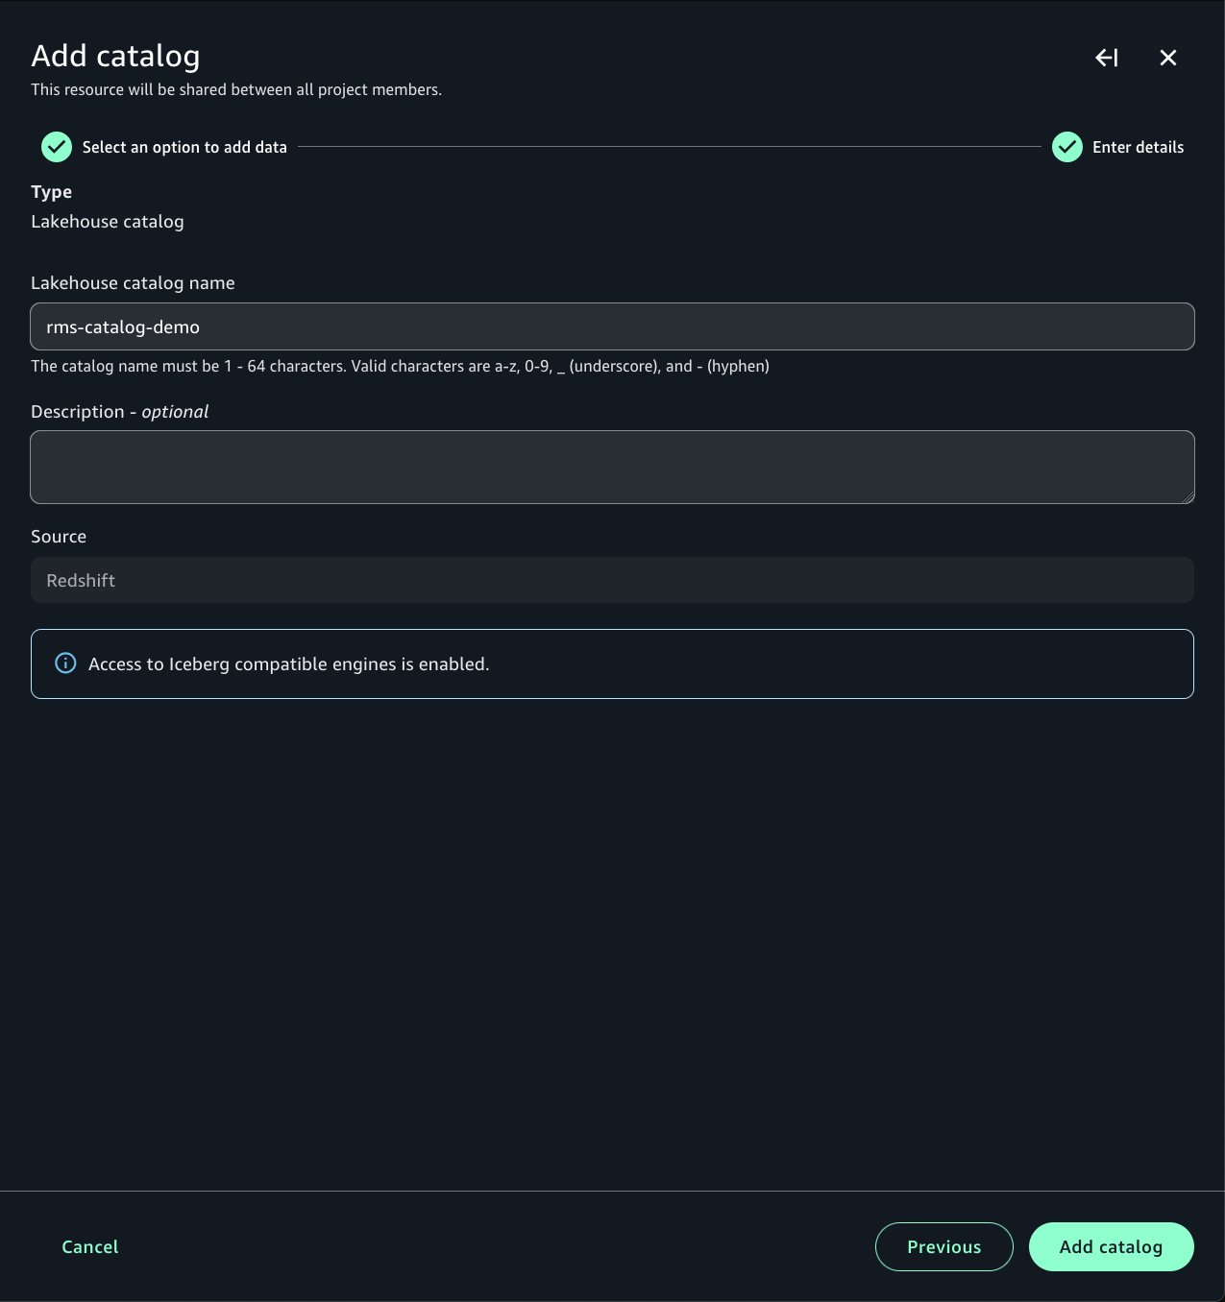The image size is (1225, 1302).
Task: Click the 'Lakehouse catalog' type value text
Action: click(108, 222)
